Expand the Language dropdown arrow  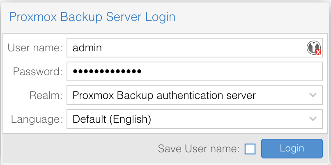[x=313, y=119]
